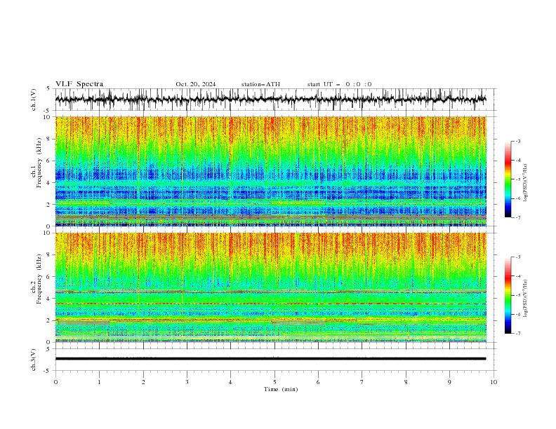Click the "ch.1 Frequency (kHz)" axis label
The height and width of the screenshot is (429, 556).
(37, 163)
